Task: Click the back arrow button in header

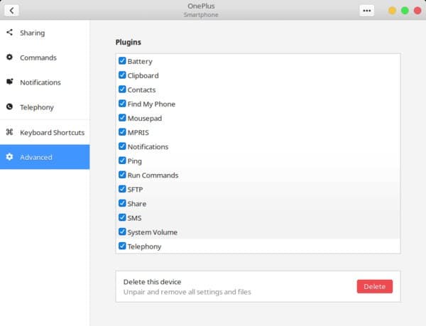Action: 11,11
